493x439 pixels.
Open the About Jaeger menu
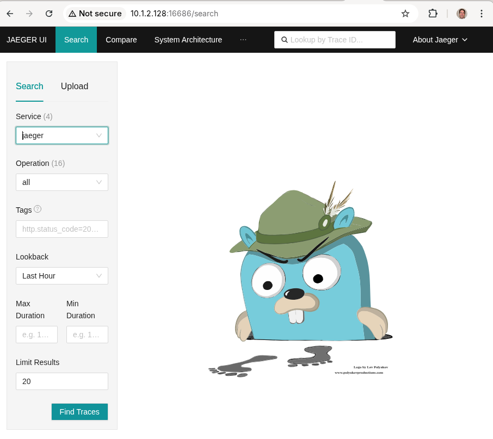coord(440,40)
